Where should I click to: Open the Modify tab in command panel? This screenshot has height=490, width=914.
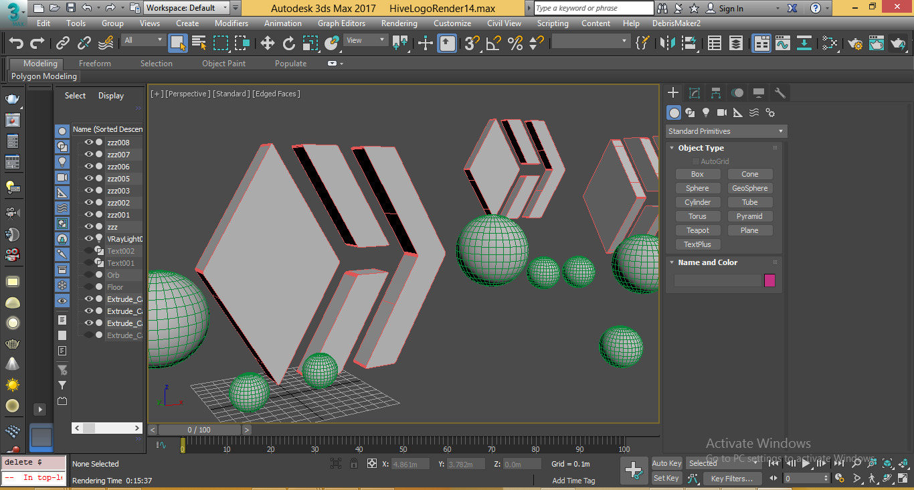click(x=695, y=93)
